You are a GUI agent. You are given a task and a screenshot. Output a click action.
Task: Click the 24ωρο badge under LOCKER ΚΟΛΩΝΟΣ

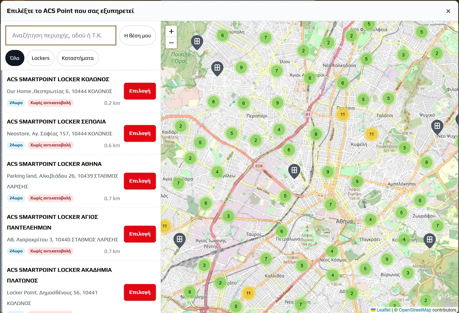(16, 103)
